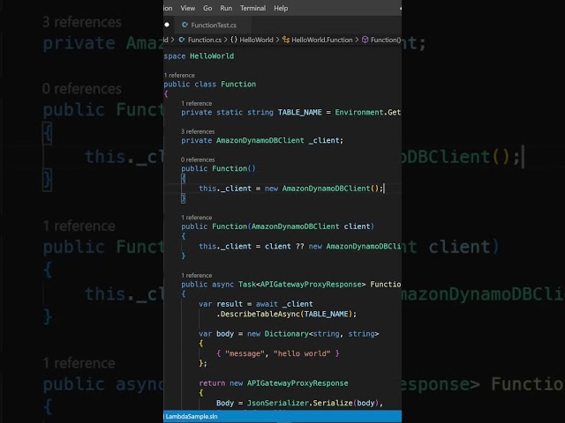Click the namespace braces icon before HelloWorld
Screen dimensions: 565x423
[x=234, y=40]
